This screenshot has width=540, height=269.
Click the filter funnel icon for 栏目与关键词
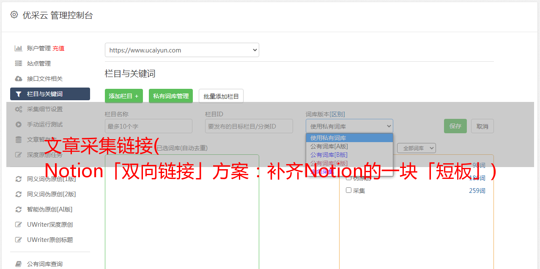click(18, 94)
